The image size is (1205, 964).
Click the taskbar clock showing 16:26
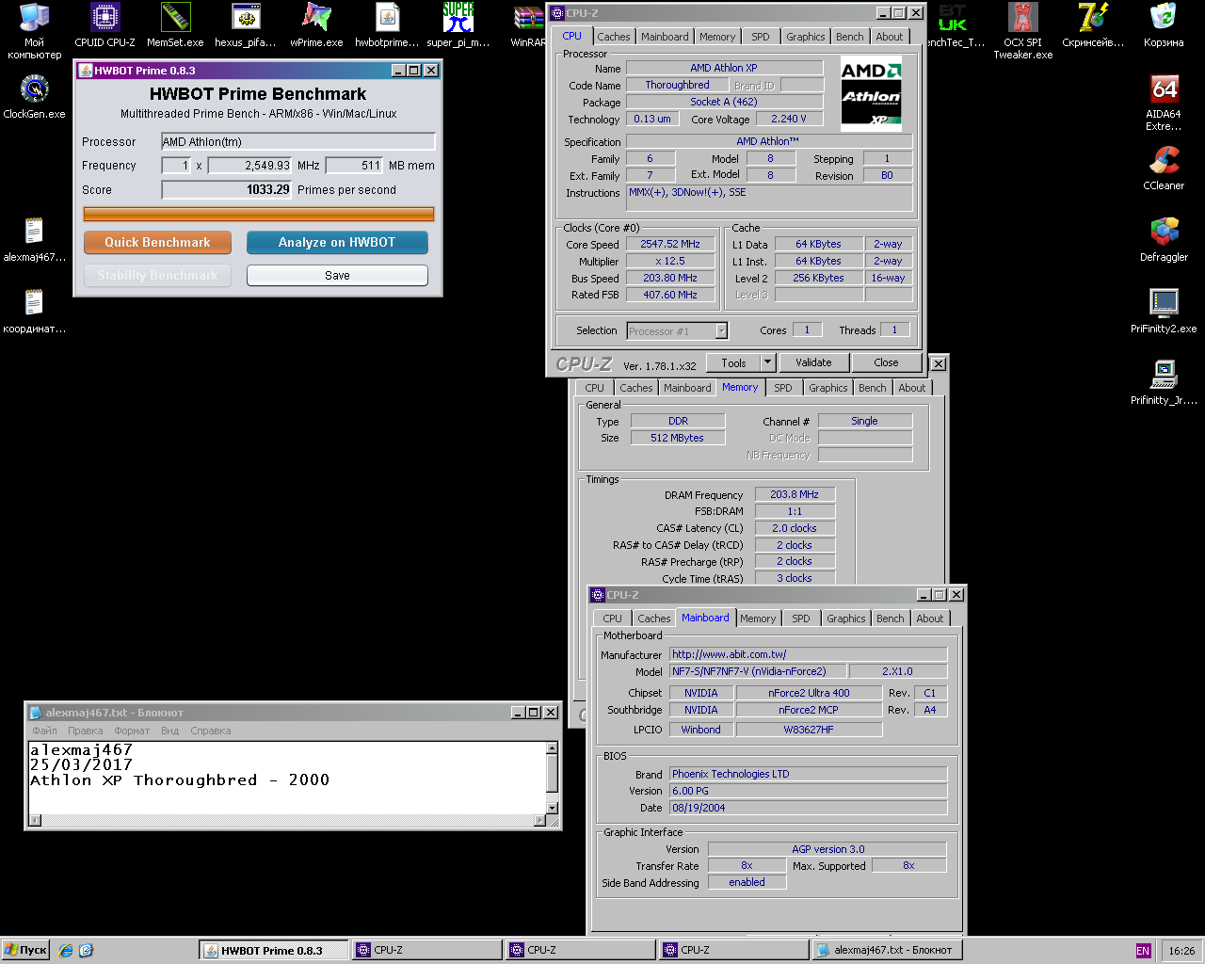1181,951
